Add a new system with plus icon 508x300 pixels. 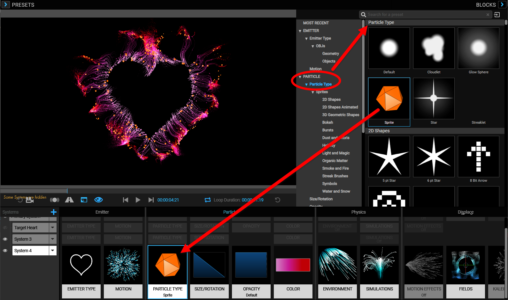click(54, 212)
